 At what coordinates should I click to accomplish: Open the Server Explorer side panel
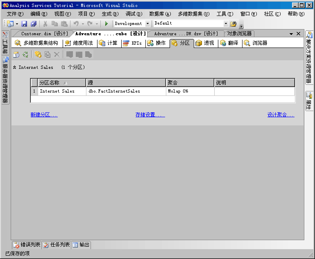pos(5,80)
